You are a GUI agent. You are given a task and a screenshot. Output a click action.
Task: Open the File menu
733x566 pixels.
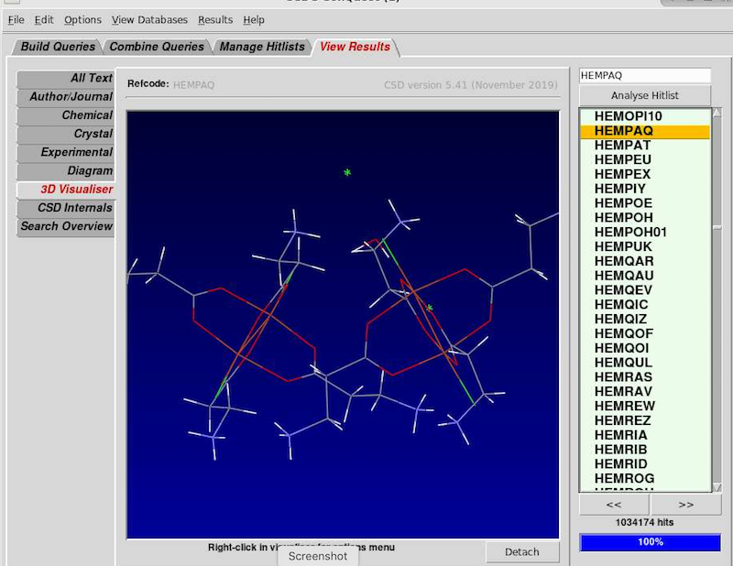(16, 19)
